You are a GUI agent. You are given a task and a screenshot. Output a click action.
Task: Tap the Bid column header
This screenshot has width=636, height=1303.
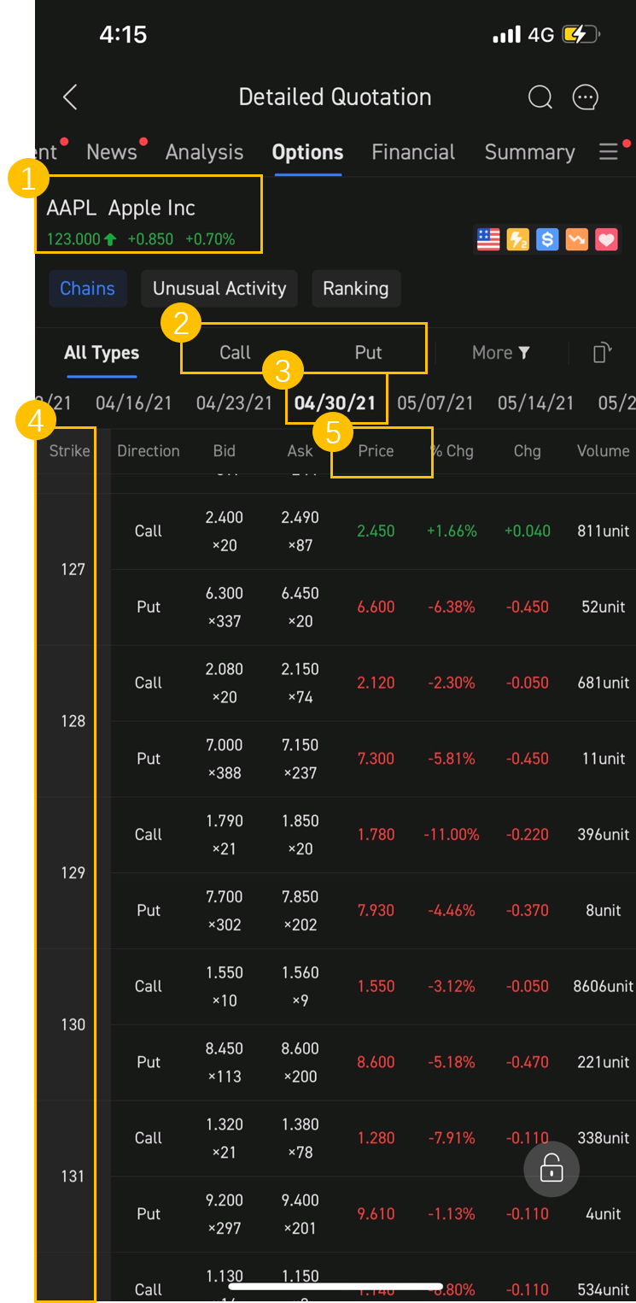click(x=225, y=451)
